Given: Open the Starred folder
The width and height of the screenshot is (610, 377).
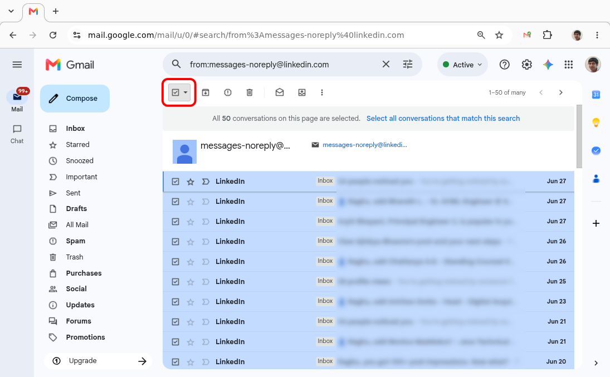Looking at the screenshot, I should point(77,145).
